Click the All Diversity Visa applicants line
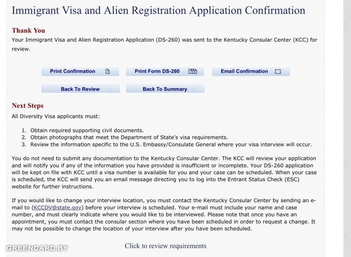Screen dimensions: 351x257 [x=56, y=117]
